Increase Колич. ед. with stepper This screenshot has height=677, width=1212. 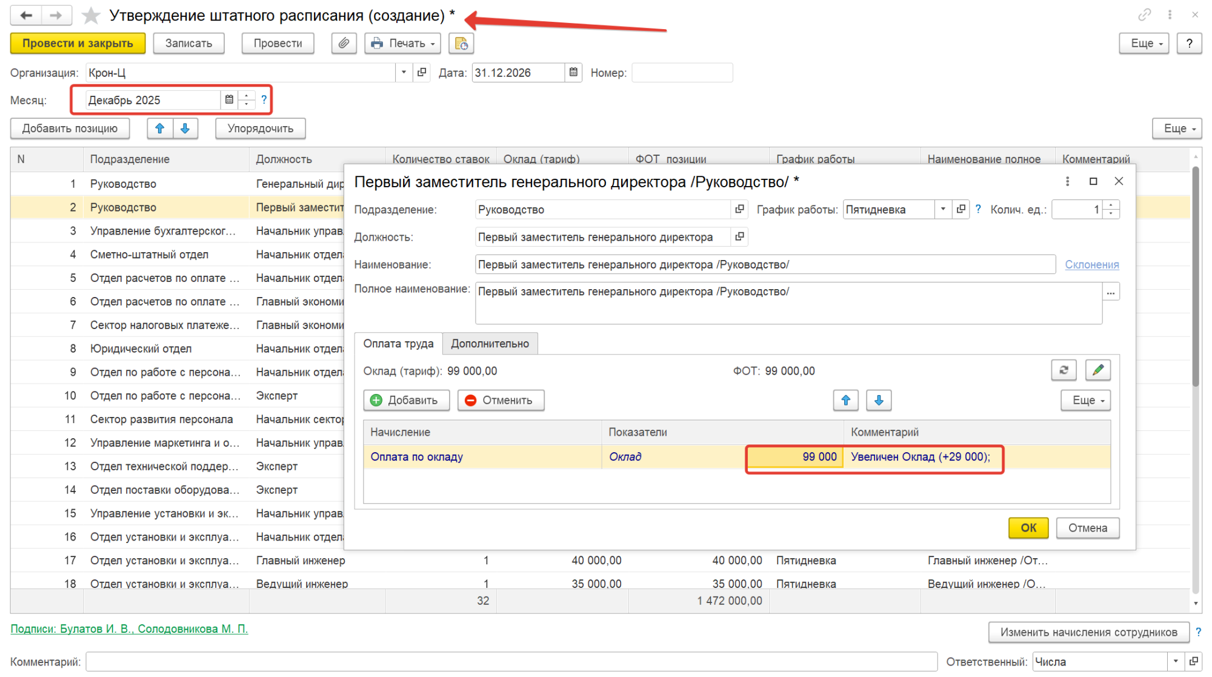click(1111, 205)
